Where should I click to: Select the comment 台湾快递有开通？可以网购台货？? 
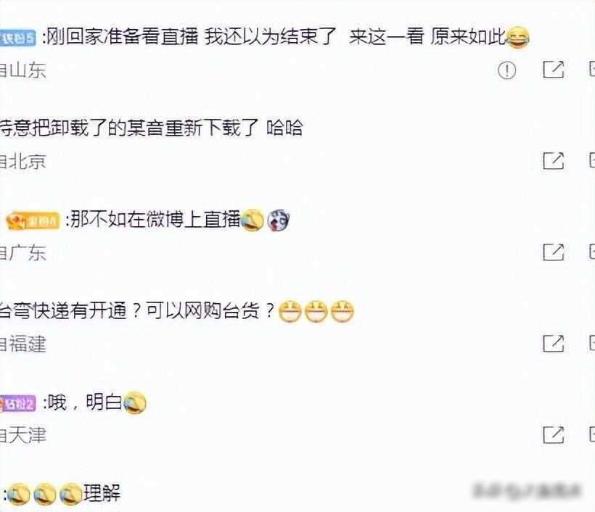point(136,311)
